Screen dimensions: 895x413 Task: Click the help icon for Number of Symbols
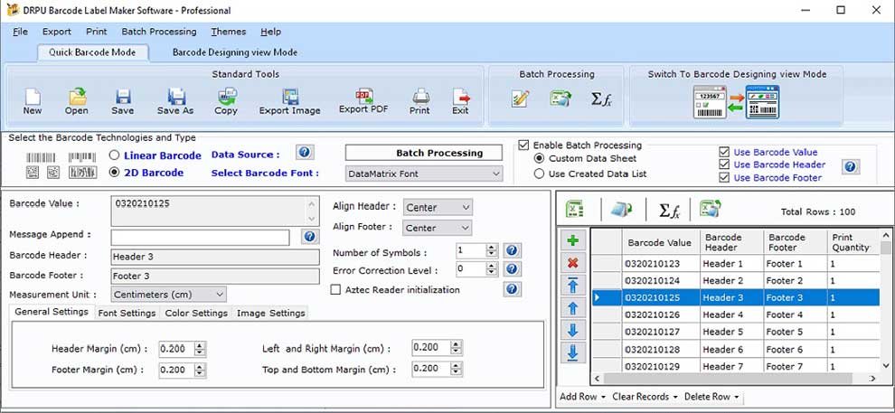coord(512,250)
